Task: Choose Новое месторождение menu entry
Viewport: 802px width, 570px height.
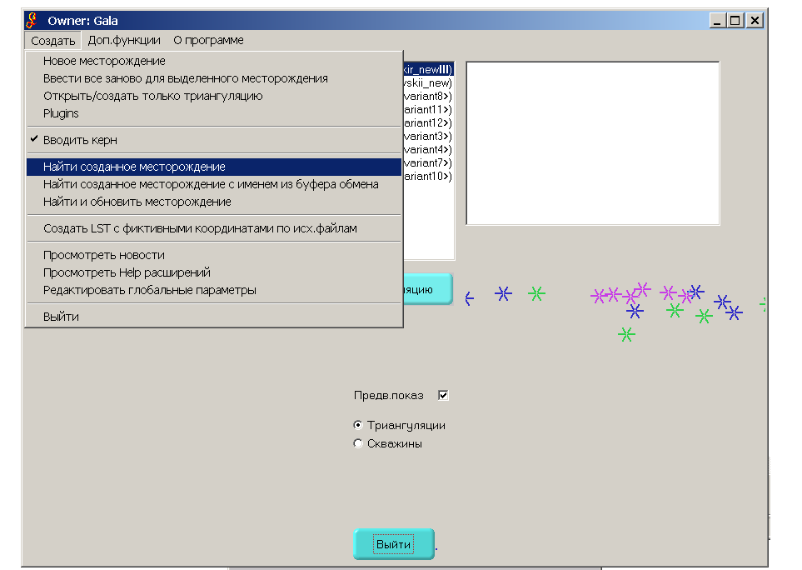Action: [214, 61]
